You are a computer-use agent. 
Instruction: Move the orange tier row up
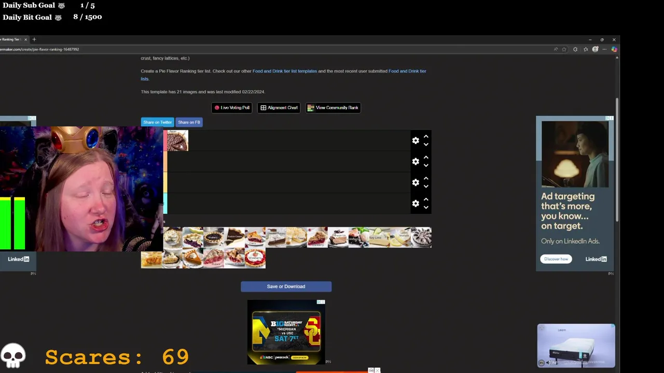(426, 157)
